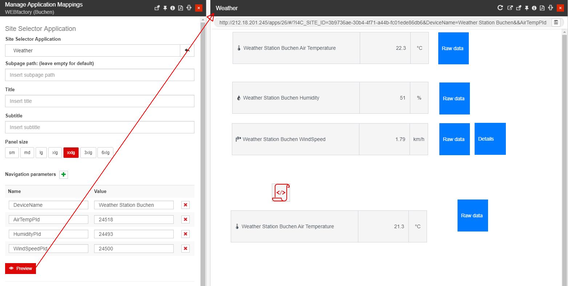Click the info icon in the Weather panel
The height and width of the screenshot is (286, 568).
tap(534, 8)
